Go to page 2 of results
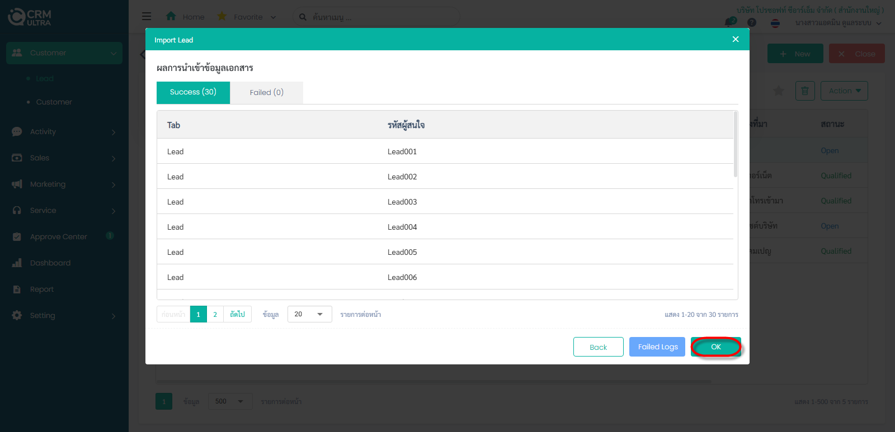 [x=215, y=315]
